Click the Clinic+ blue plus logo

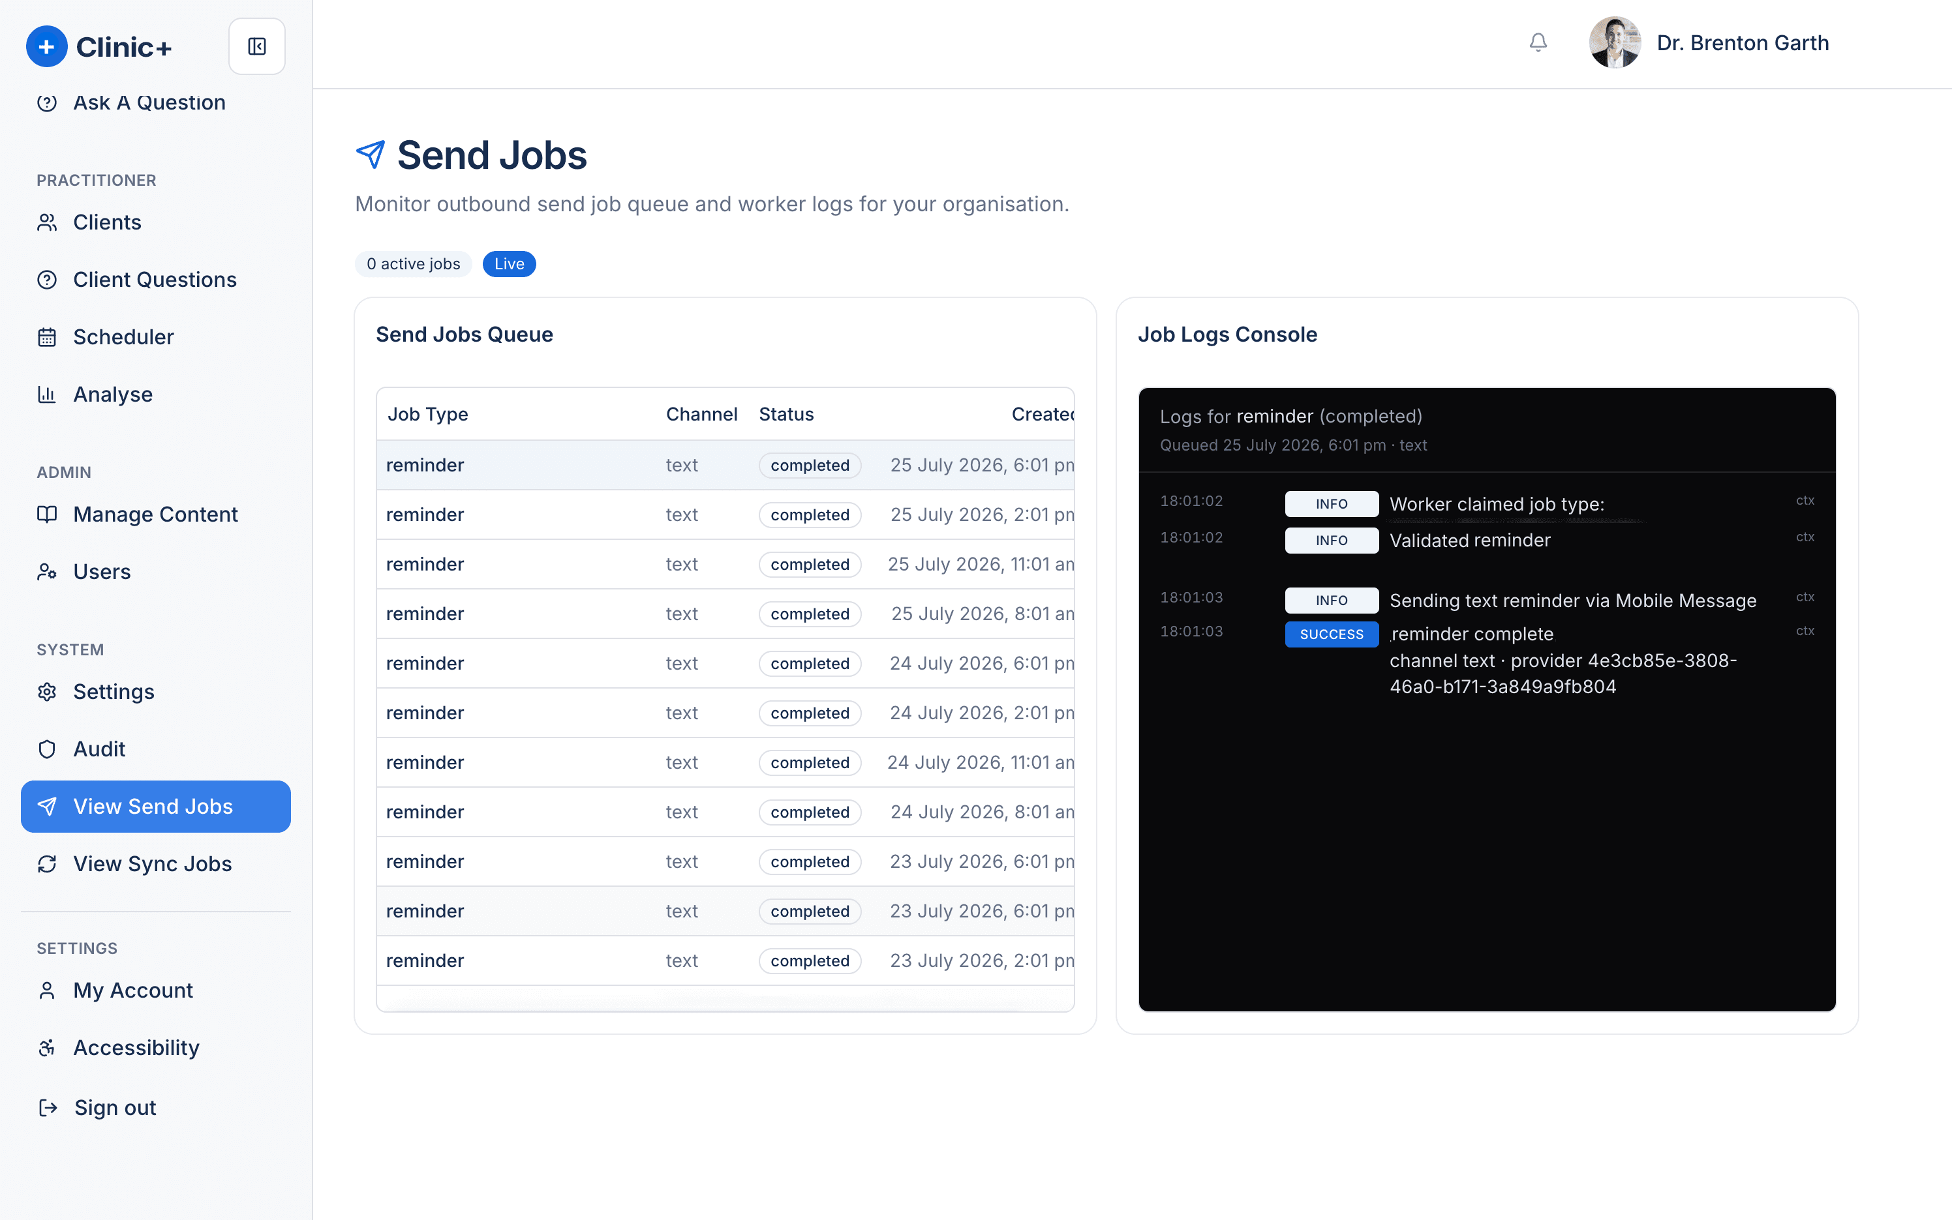point(46,47)
